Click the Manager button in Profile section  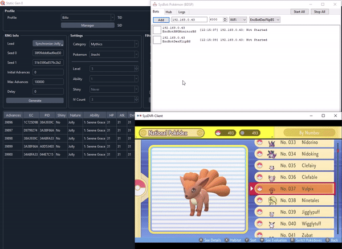pos(88,25)
